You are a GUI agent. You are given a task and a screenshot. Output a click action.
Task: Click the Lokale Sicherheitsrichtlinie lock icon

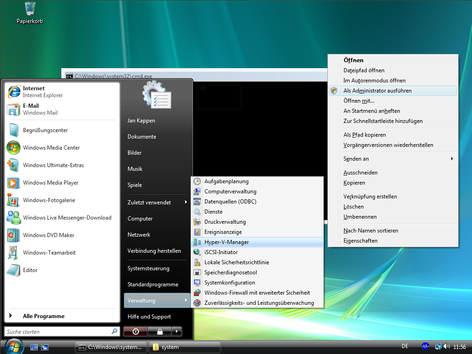[197, 262]
